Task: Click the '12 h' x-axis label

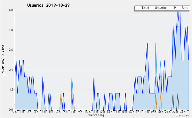Action: (102, 112)
